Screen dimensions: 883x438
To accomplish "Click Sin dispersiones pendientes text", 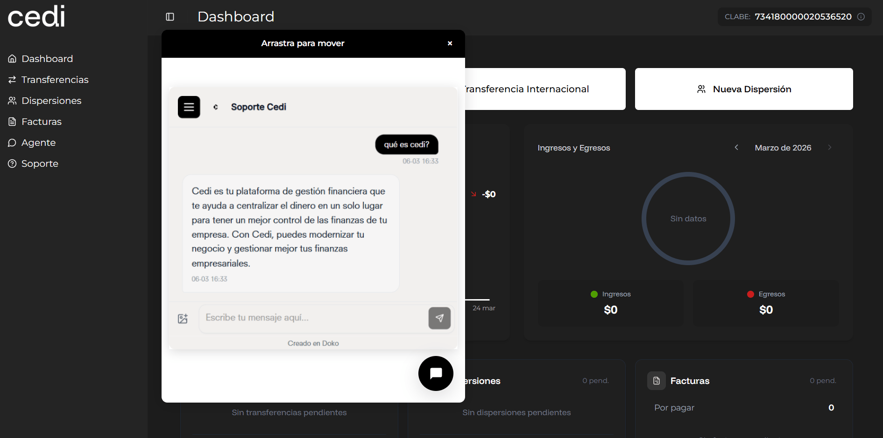I will (516, 412).
